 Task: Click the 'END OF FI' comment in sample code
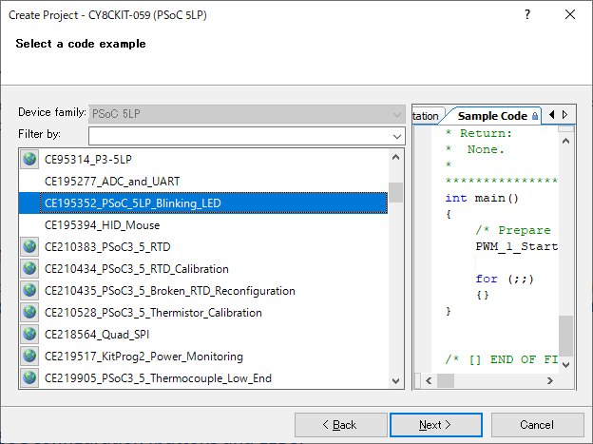[x=502, y=359]
